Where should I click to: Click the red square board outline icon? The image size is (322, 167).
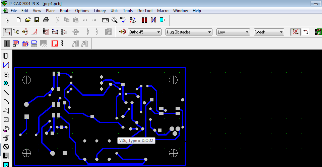coord(55,44)
